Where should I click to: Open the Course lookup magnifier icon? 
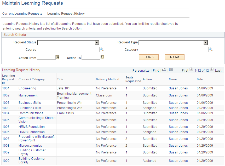tap(102, 49)
